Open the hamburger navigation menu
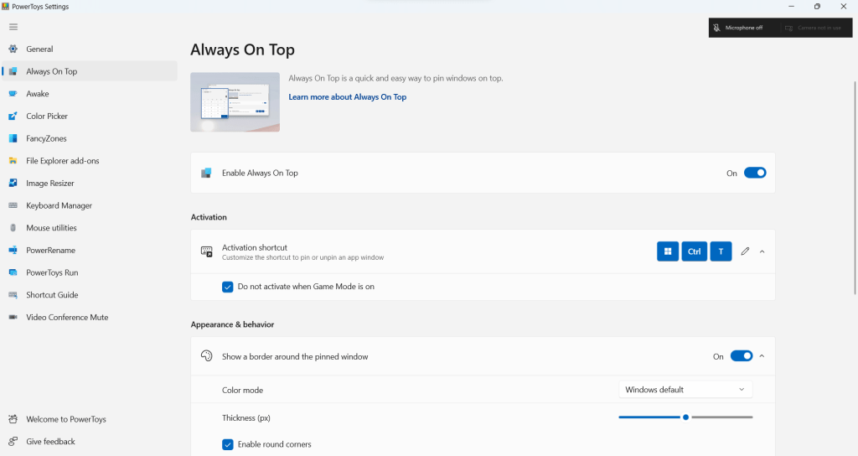The width and height of the screenshot is (858, 456). (13, 27)
